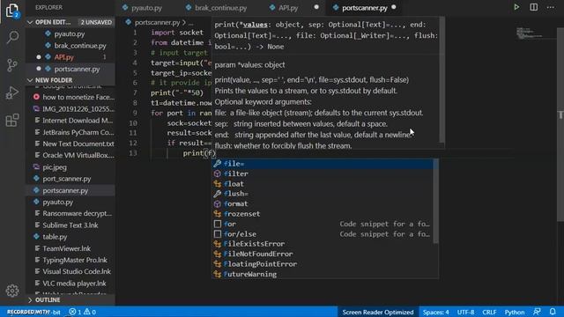Screen dimensions: 564x317
Task: Open TeamViewer.lnk in file tree
Action: coord(70,248)
